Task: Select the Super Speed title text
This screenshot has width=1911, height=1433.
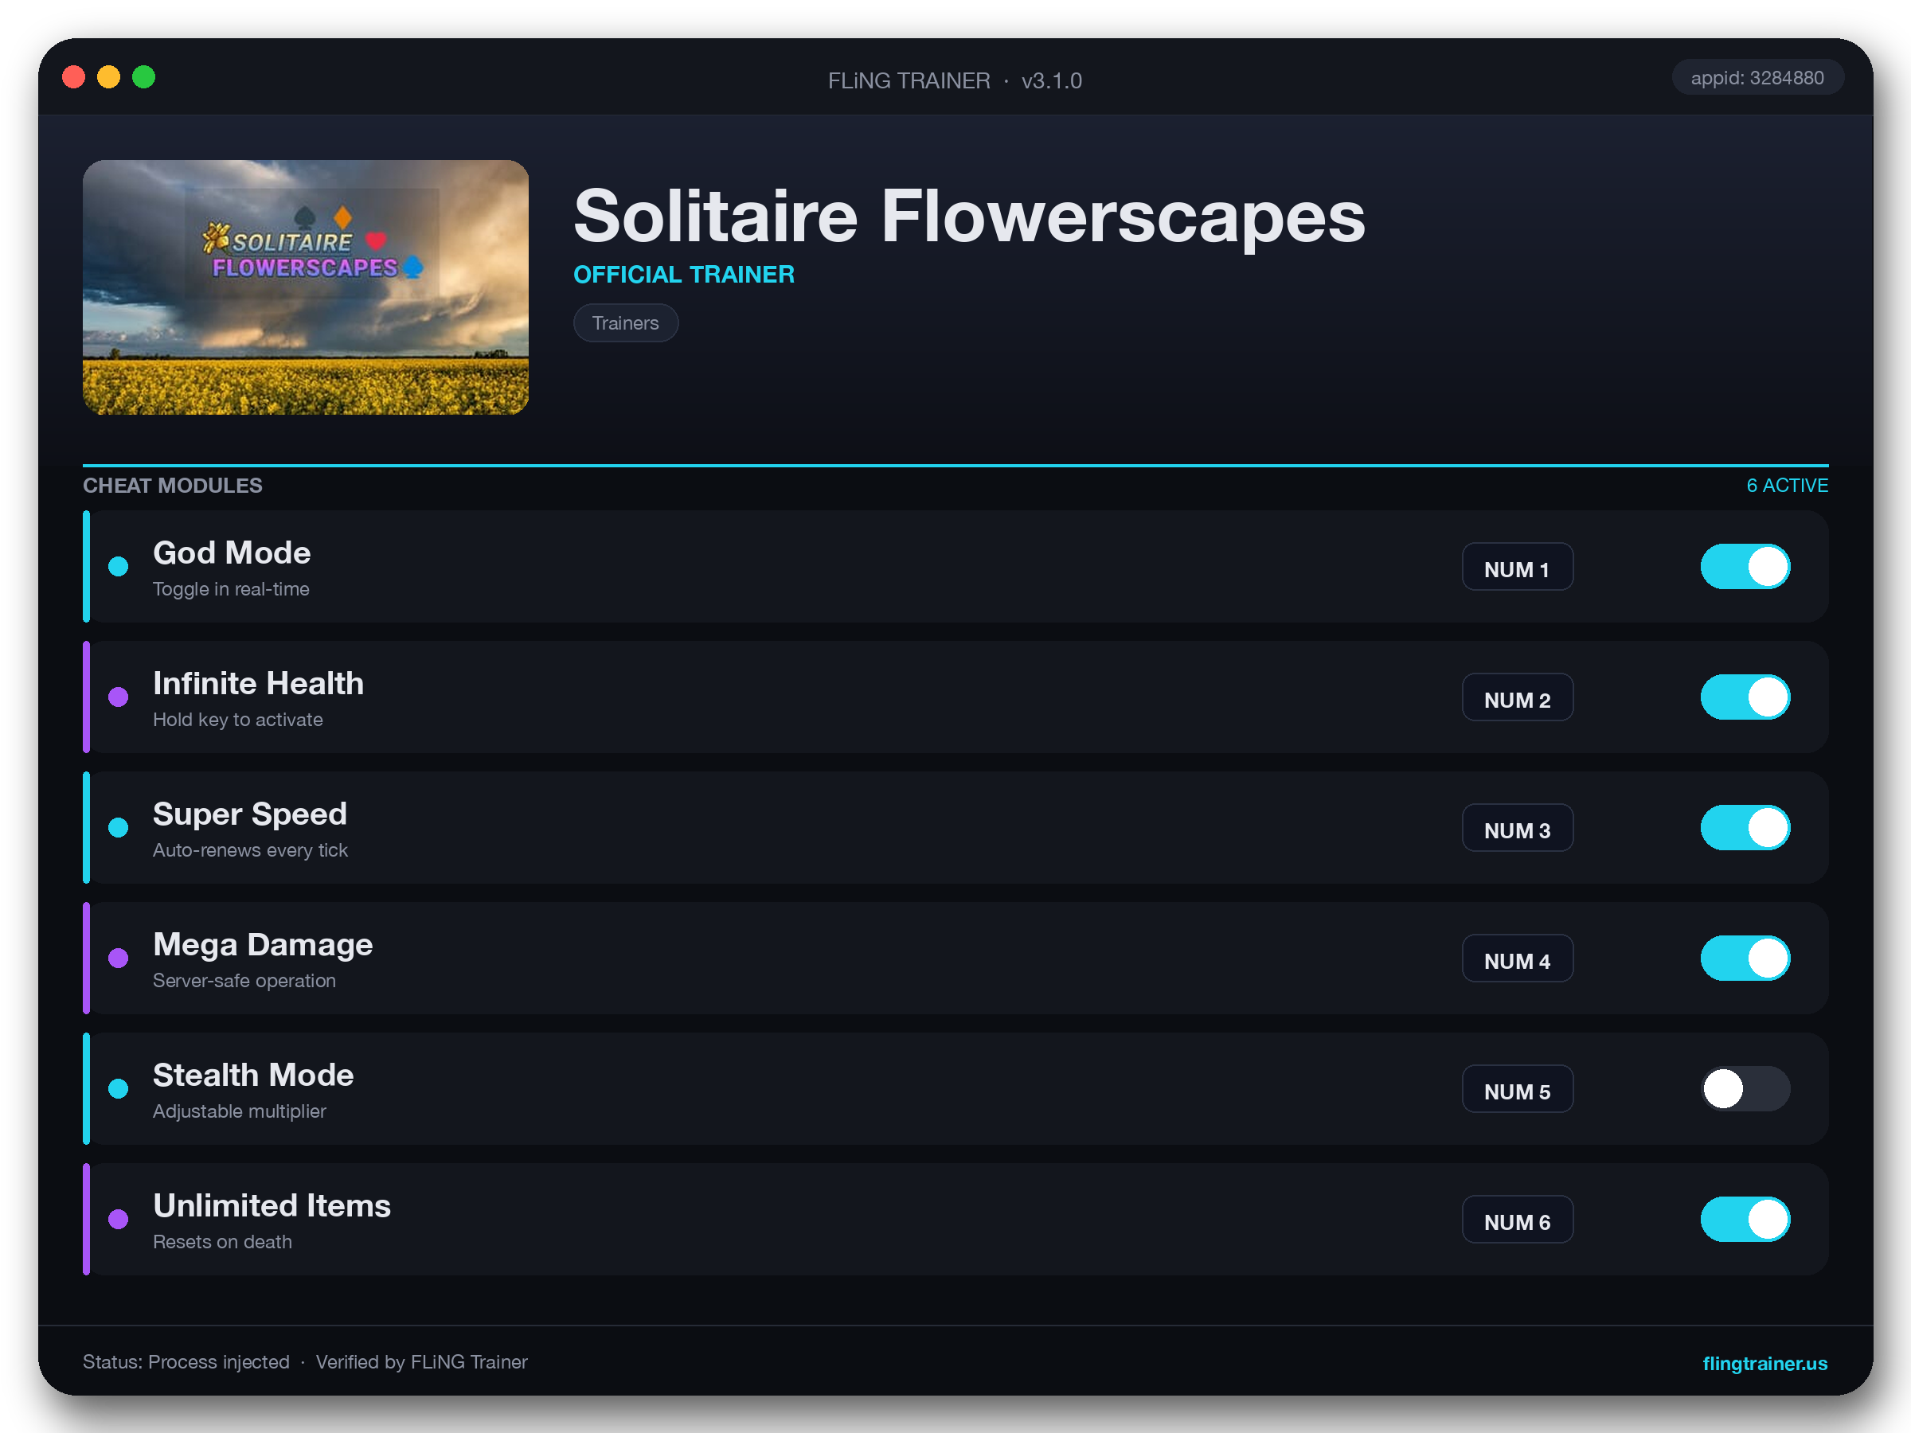Action: point(250,814)
